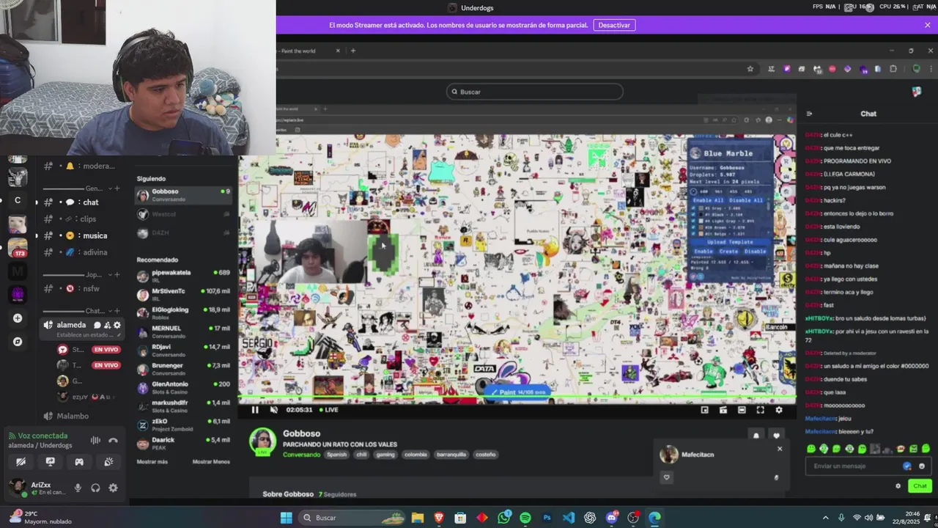
Task: Select the colombia stream tag
Action: (416, 455)
